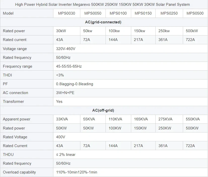Click the MPS0250 model column header
The width and height of the screenshot is (208, 177).
169,13
